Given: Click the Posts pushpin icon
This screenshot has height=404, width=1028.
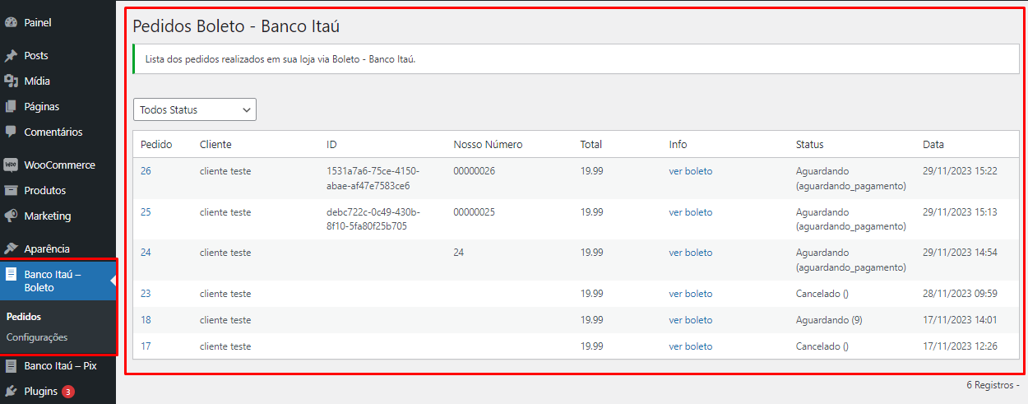Looking at the screenshot, I should (12, 56).
